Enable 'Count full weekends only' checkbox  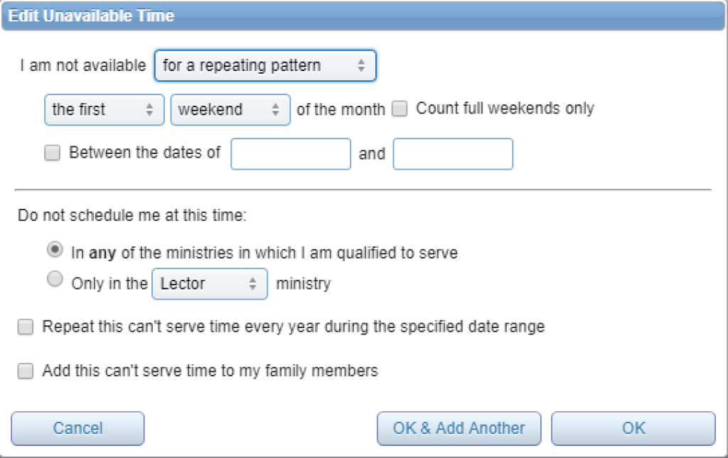[x=400, y=109]
